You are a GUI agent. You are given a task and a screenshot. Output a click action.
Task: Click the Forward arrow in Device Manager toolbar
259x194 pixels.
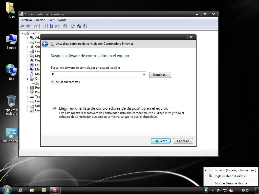28,26
